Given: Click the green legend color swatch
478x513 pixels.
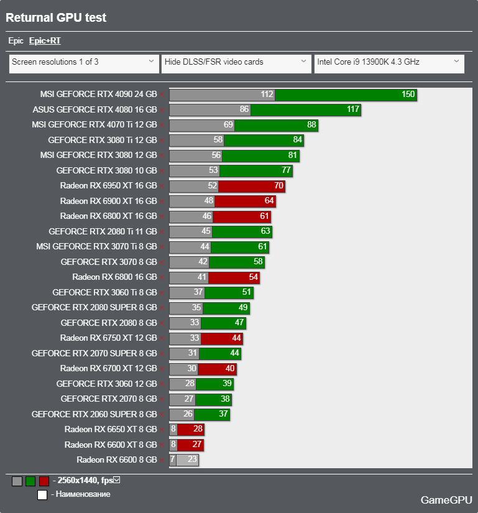Looking at the screenshot, I should pos(30,481).
